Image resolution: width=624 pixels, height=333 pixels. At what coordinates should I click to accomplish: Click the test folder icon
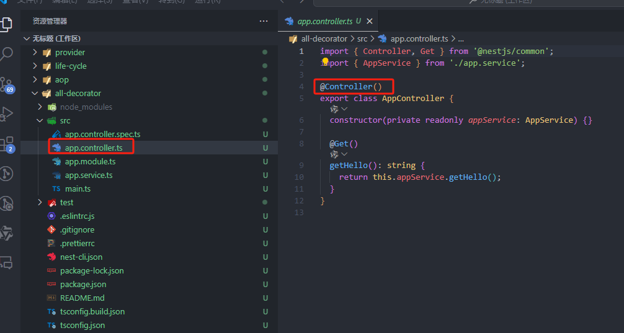point(51,203)
